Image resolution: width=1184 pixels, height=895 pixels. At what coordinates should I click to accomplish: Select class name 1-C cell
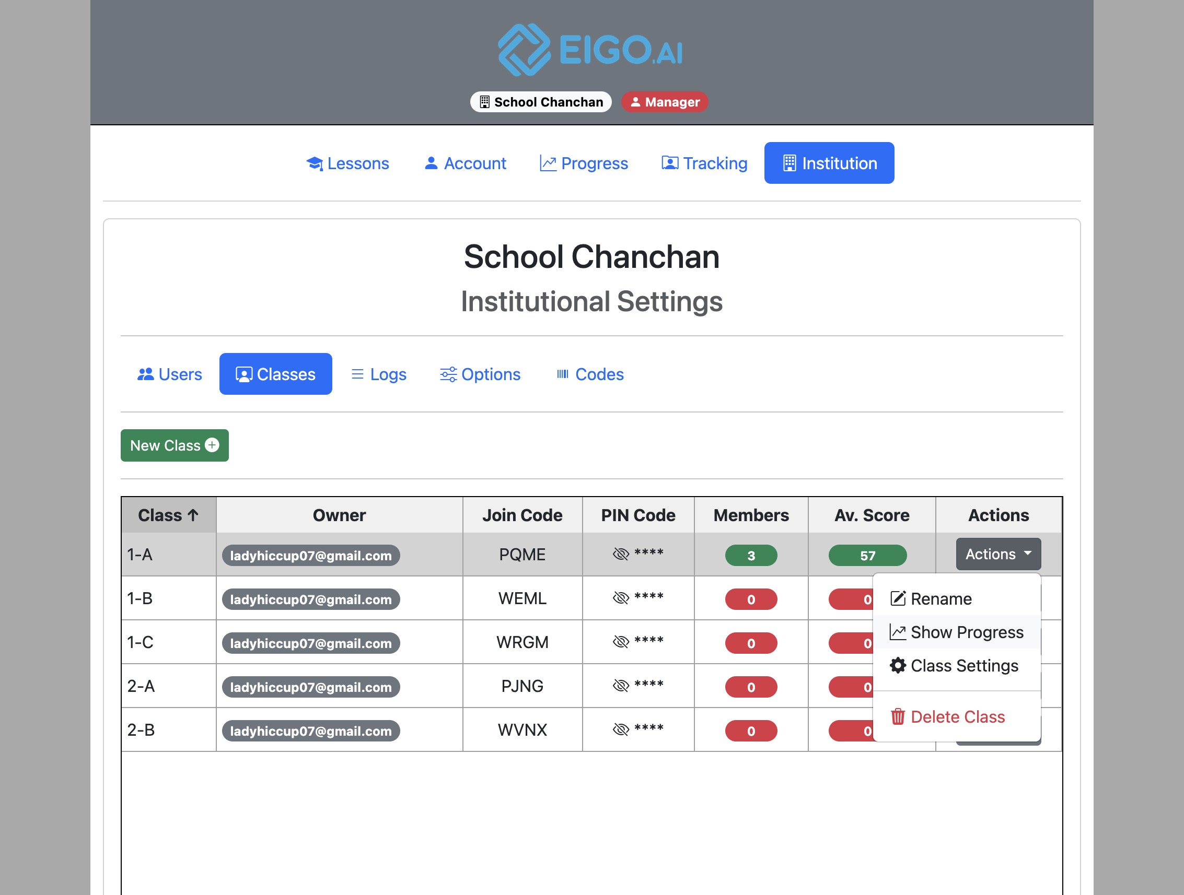click(x=169, y=642)
